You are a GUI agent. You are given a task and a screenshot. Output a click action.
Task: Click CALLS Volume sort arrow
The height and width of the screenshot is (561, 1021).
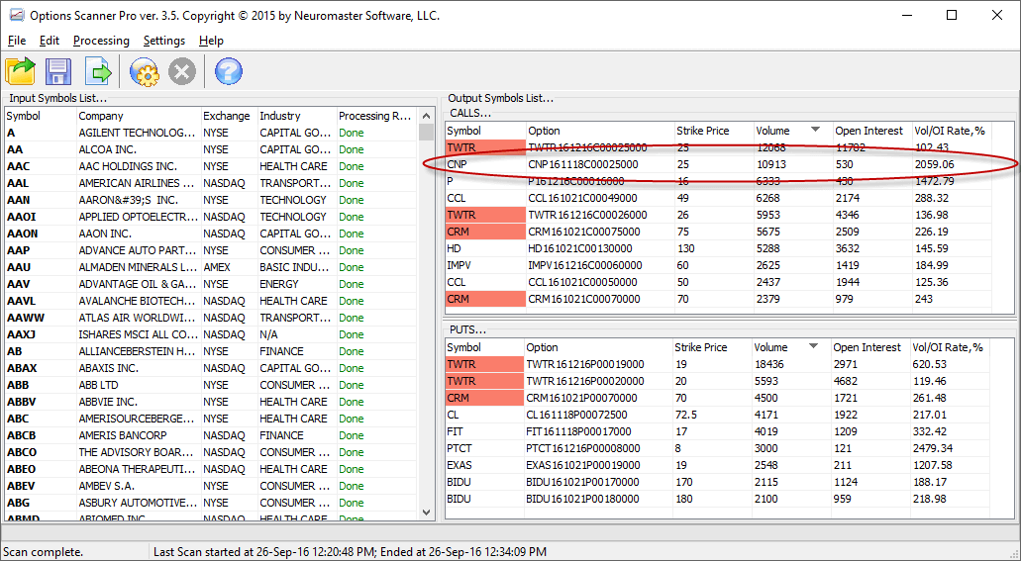coord(815,131)
